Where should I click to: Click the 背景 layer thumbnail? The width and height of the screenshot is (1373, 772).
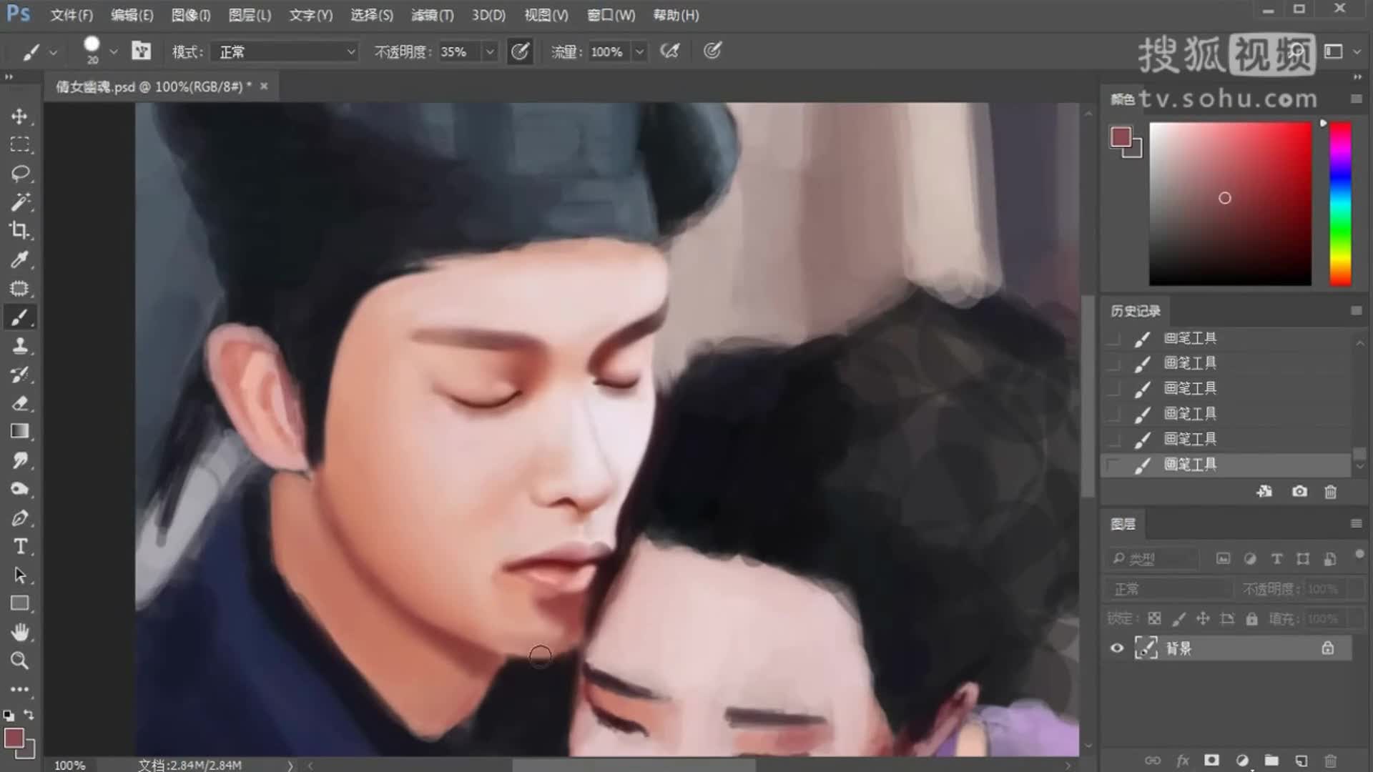click(x=1146, y=648)
